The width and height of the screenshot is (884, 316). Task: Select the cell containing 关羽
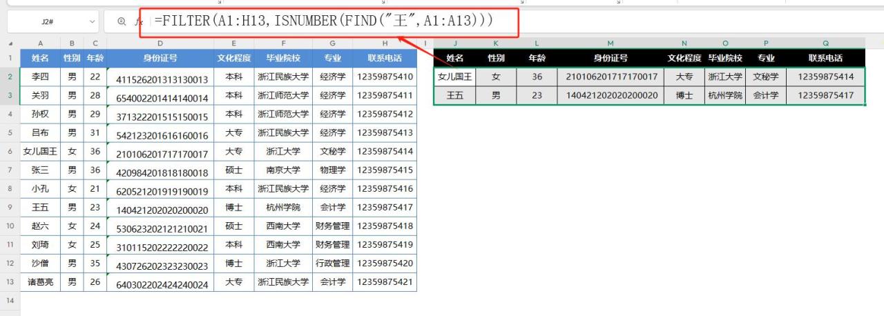(40, 95)
